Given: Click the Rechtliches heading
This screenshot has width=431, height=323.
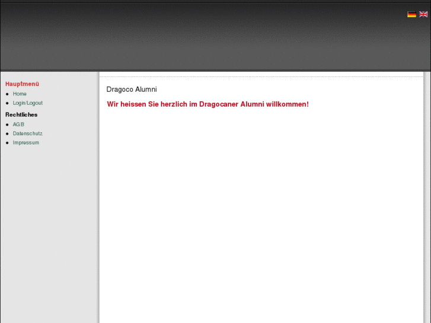Looking at the screenshot, I should click(21, 114).
